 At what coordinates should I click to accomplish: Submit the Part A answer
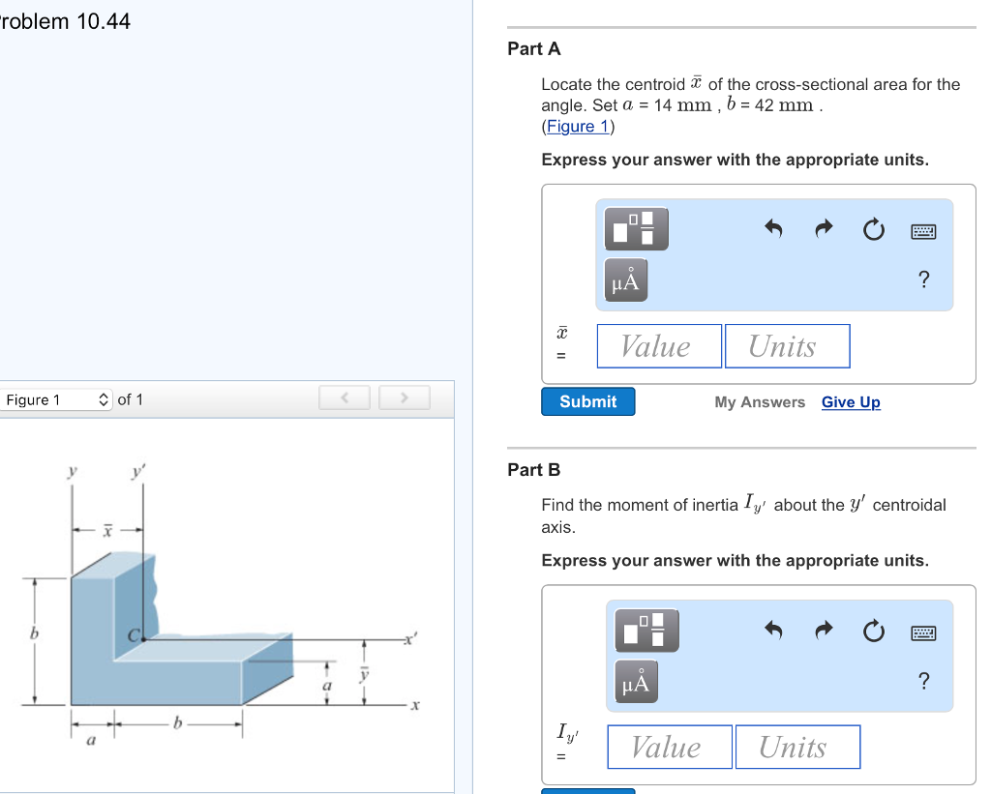pos(587,401)
